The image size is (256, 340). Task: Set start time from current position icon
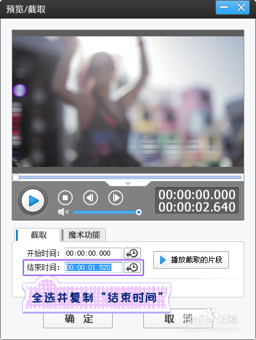point(132,253)
